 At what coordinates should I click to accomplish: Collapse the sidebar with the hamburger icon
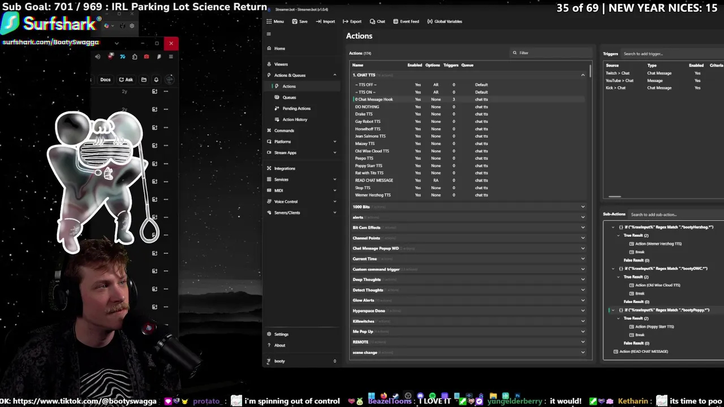point(269,34)
